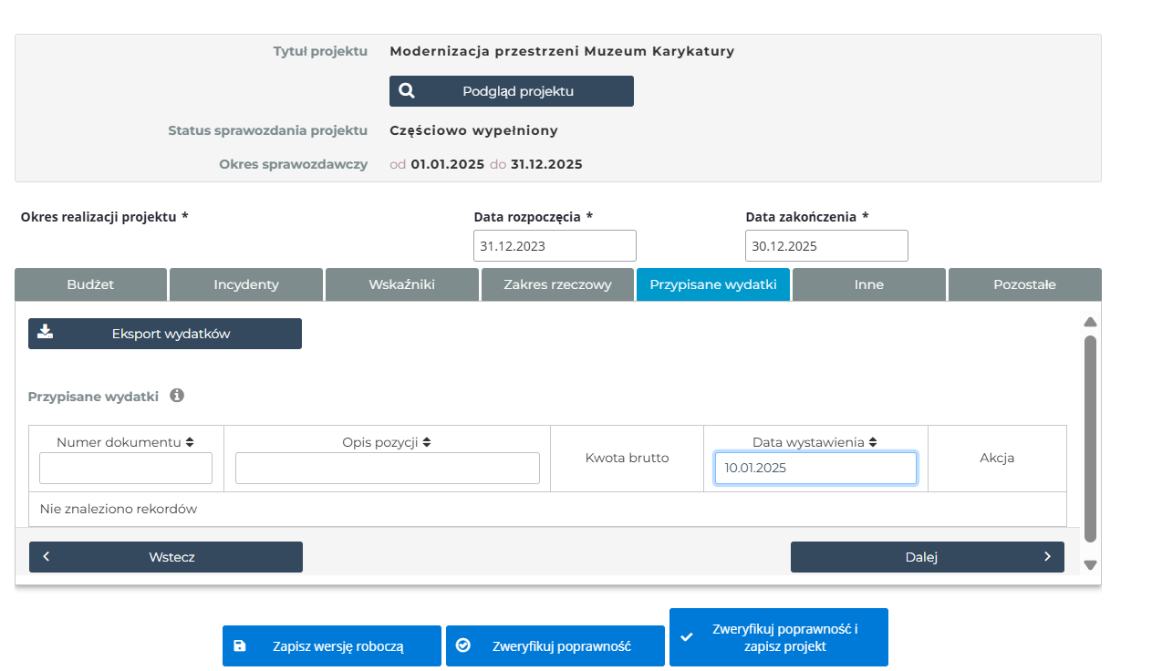Save draft via Zapisz wersję roboczą
This screenshot has width=1152, height=671.
pos(332,646)
